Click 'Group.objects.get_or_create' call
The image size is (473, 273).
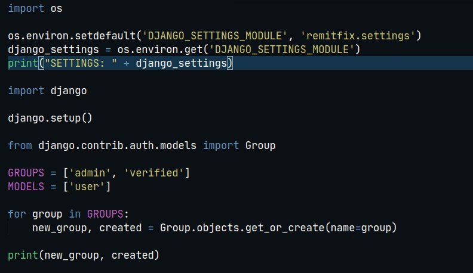point(242,228)
